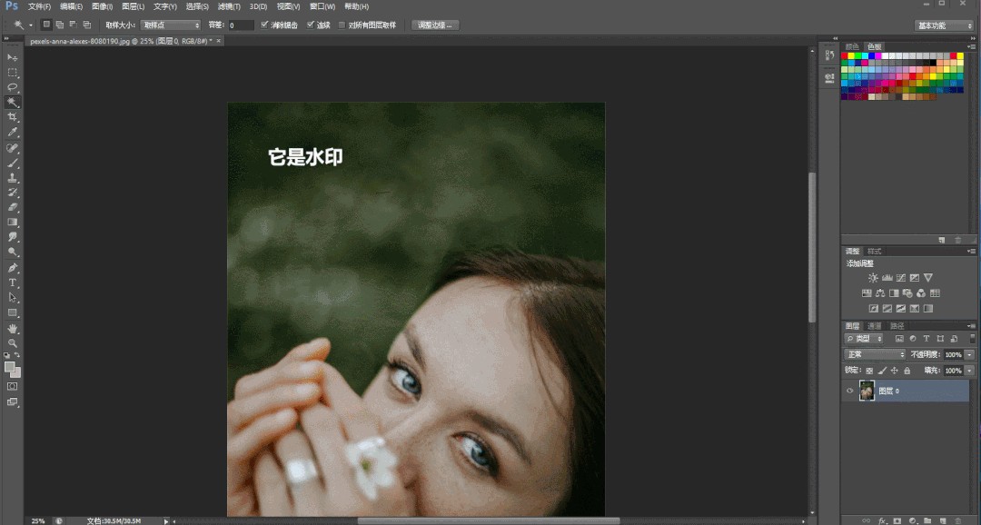Toggle the 消除锯齿 anti-alias checkbox
This screenshot has height=525, width=981.
coord(264,25)
